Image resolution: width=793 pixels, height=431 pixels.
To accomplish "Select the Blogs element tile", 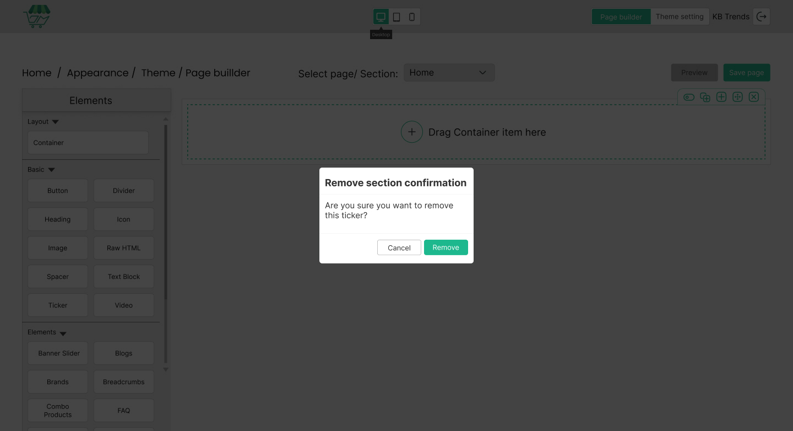I will 124,353.
